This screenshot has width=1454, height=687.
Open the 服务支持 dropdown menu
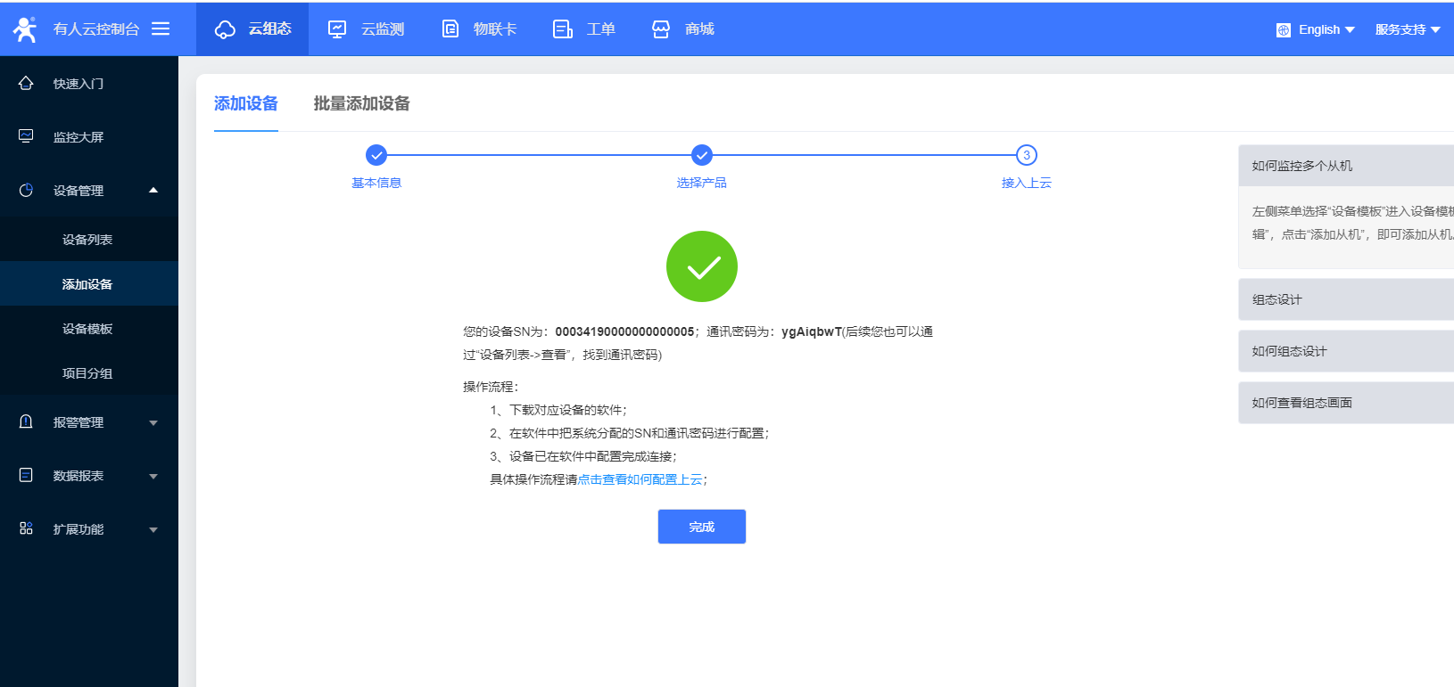(1407, 29)
